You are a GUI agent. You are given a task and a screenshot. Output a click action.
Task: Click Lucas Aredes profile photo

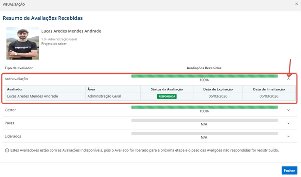(x=22, y=43)
